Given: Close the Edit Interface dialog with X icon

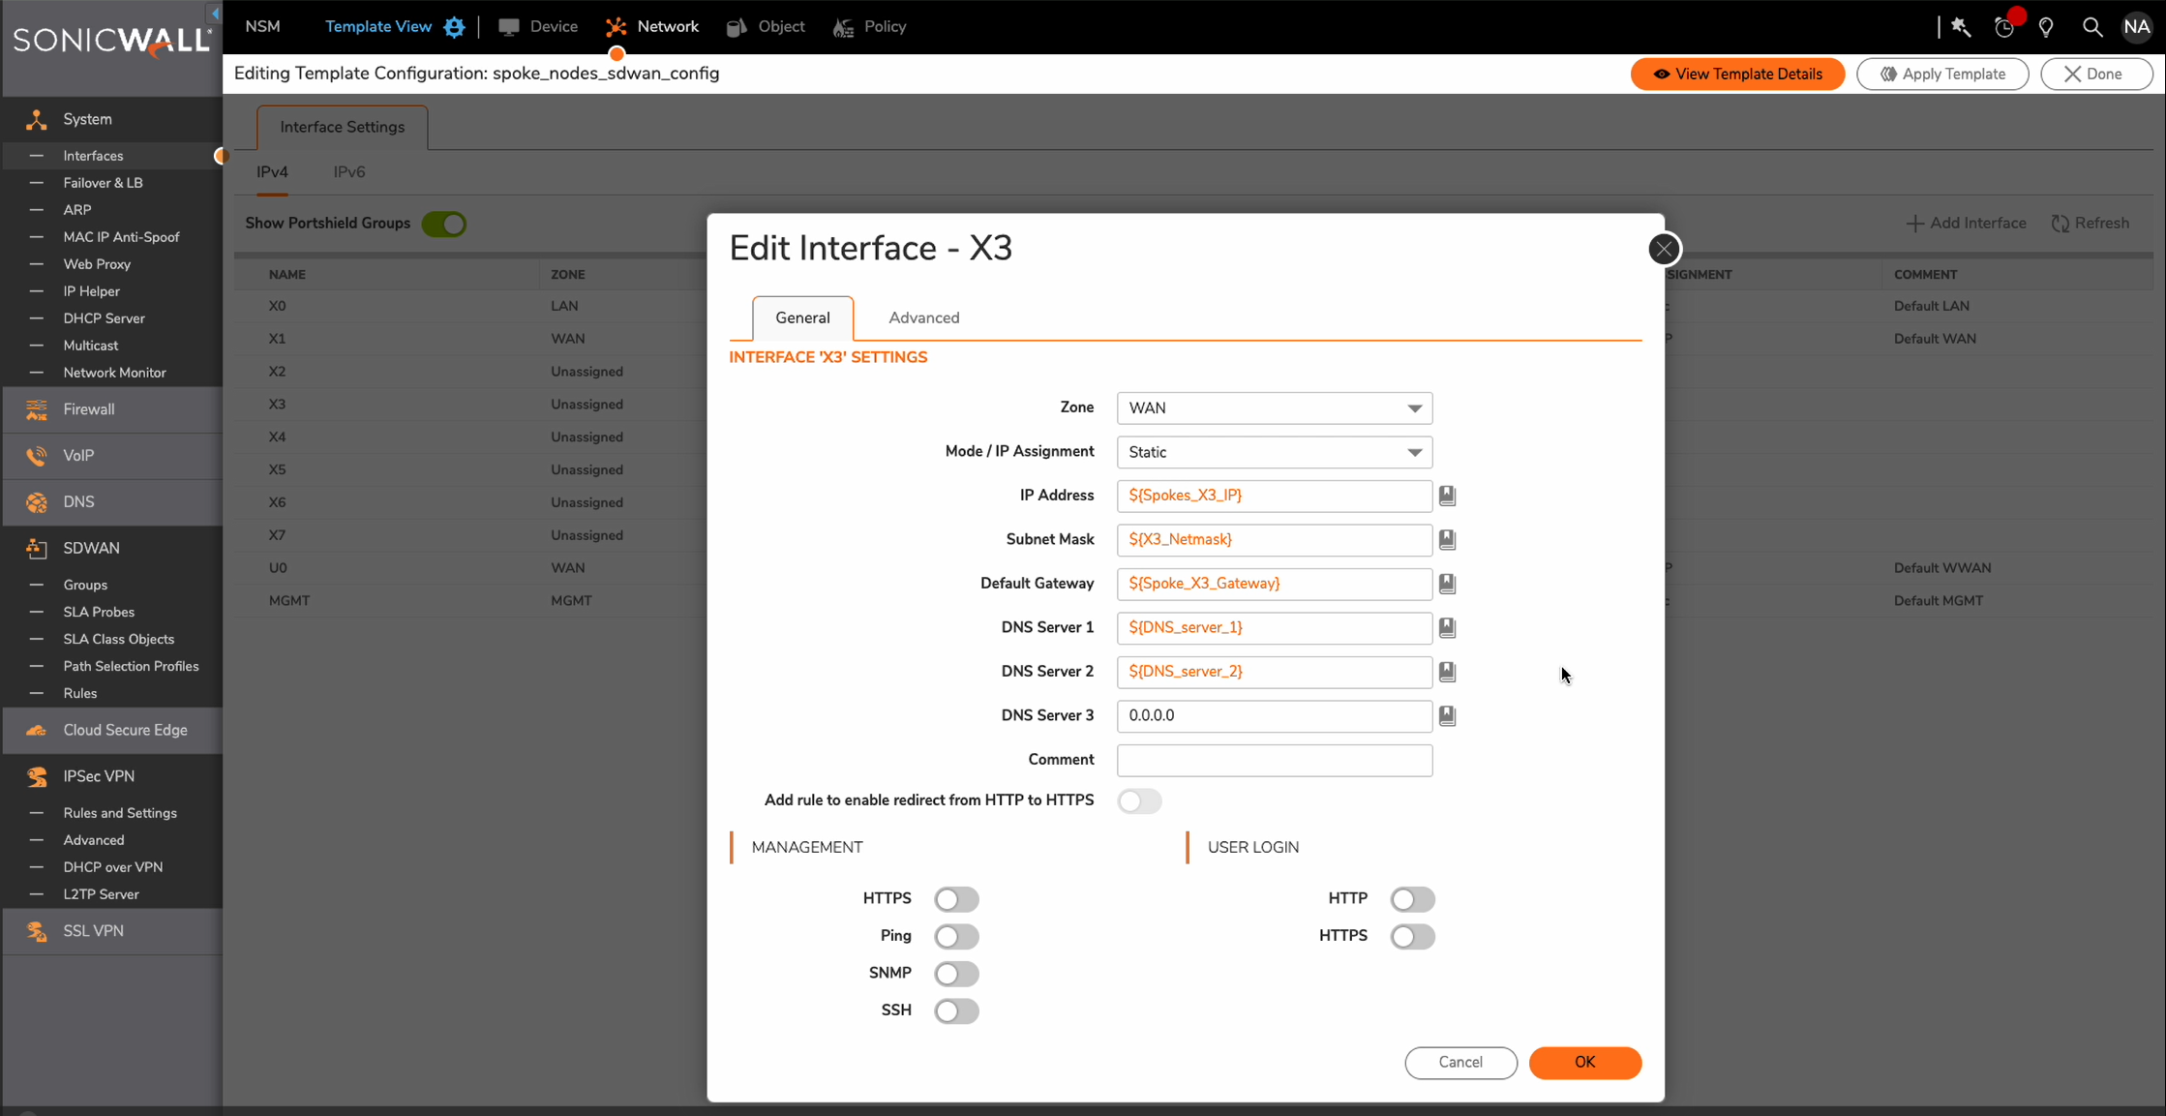Looking at the screenshot, I should (1664, 250).
